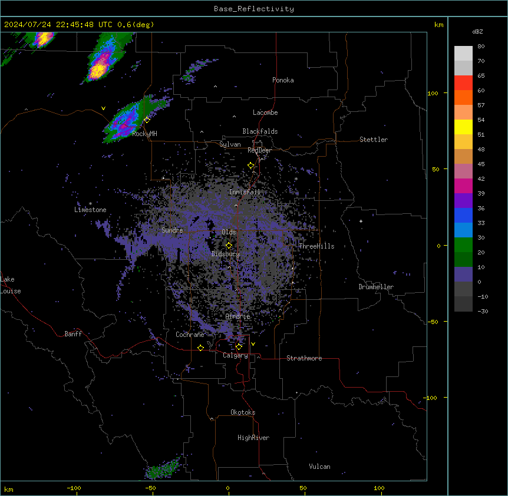
Task: Click the -50 tick on the bottom axis
Action: pos(150,488)
